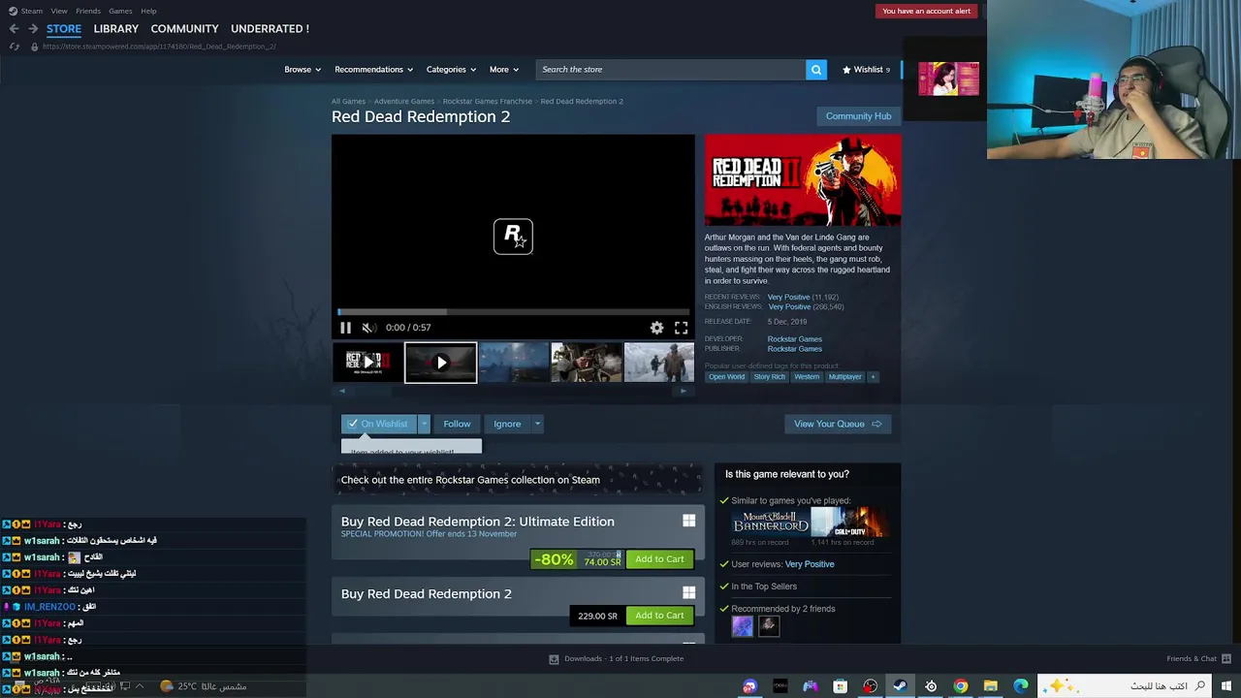Open the Browse dropdown menu

302,70
